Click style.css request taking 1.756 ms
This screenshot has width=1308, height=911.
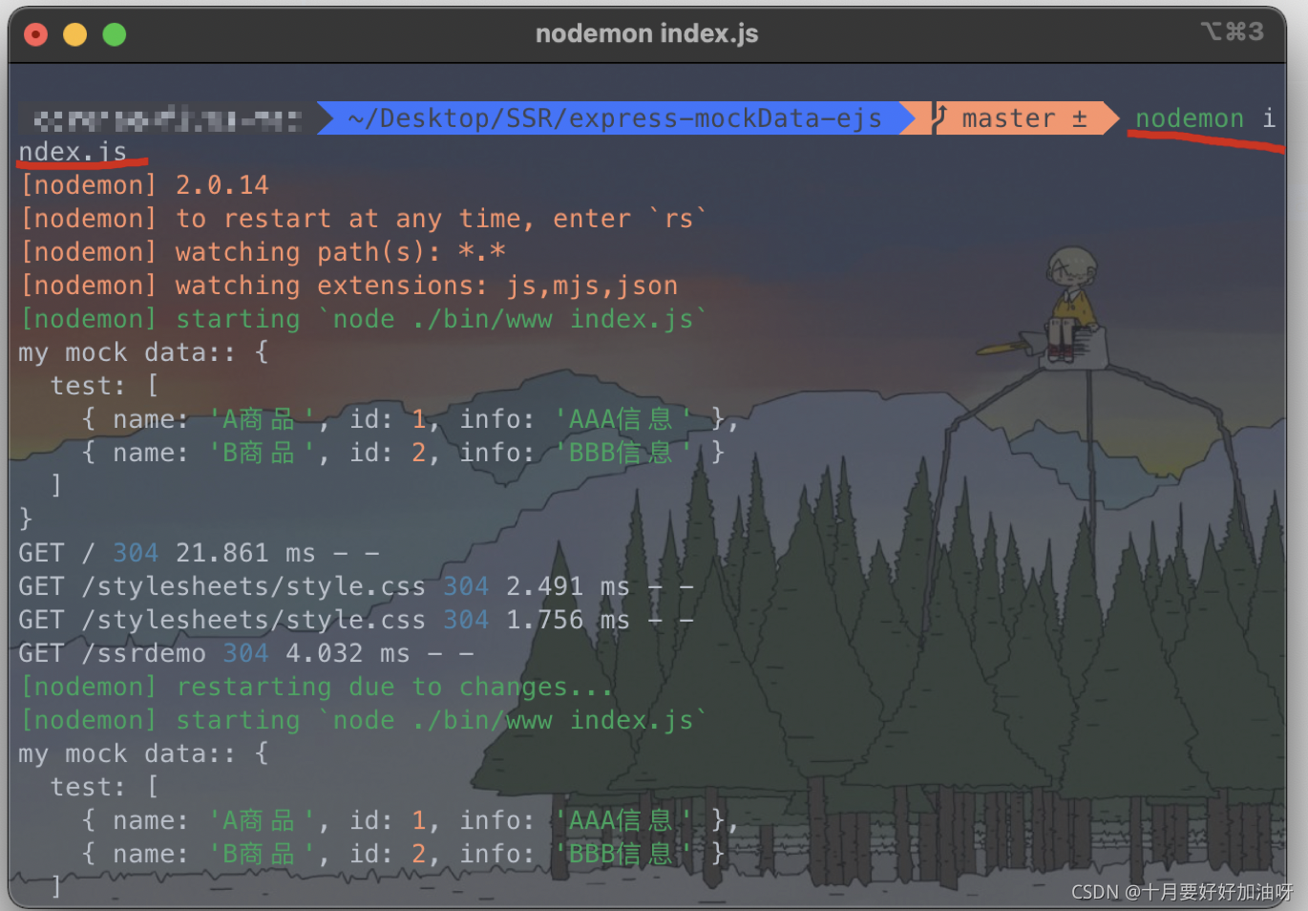[x=356, y=620]
